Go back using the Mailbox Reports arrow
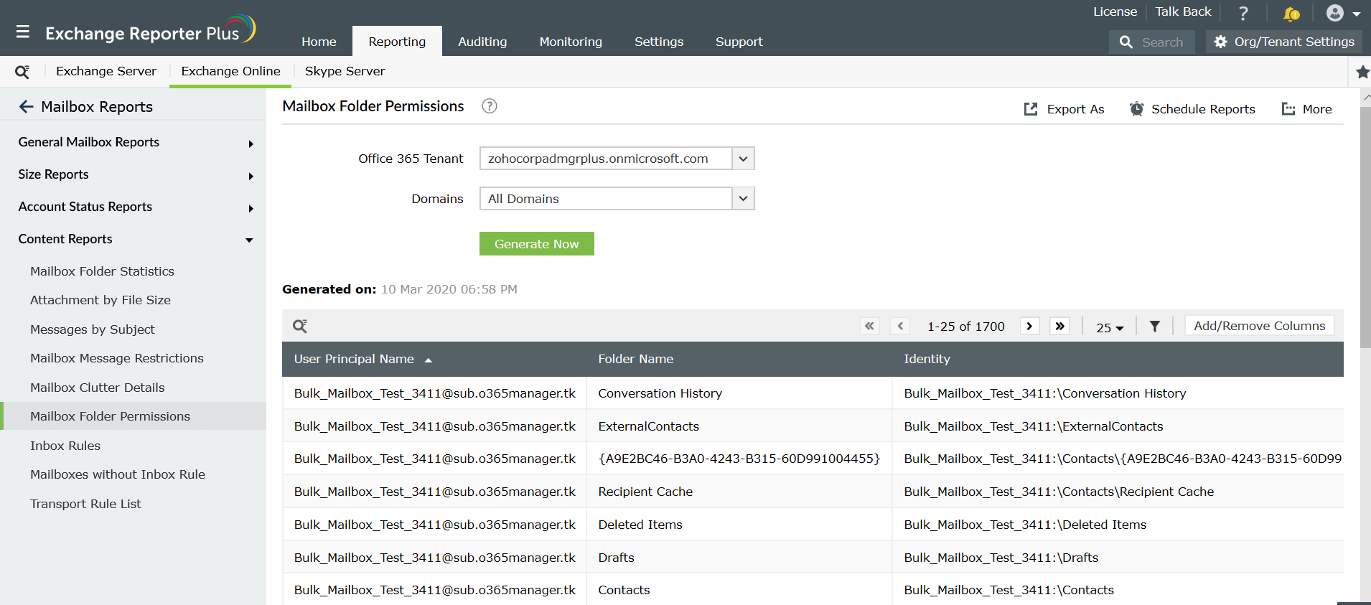 point(27,107)
